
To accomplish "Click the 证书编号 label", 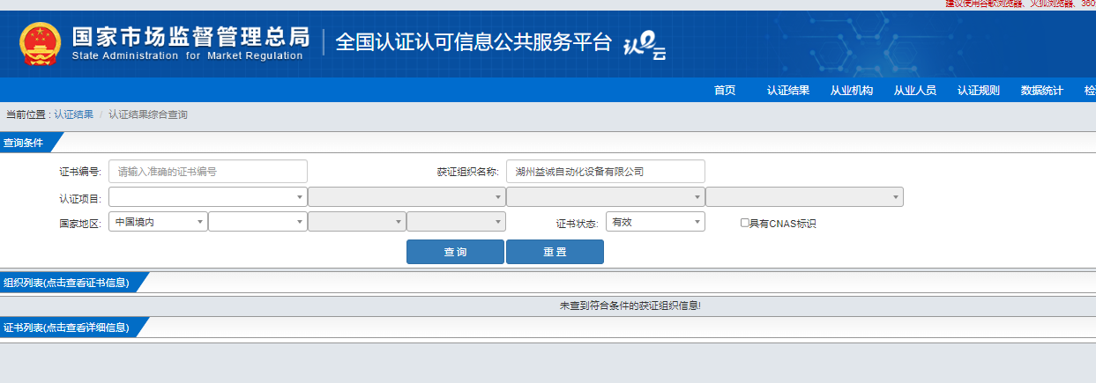I will (80, 172).
